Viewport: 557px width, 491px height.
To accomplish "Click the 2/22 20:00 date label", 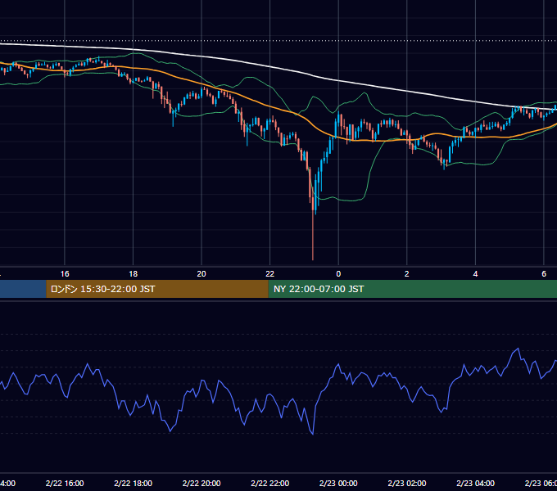I will [202, 483].
